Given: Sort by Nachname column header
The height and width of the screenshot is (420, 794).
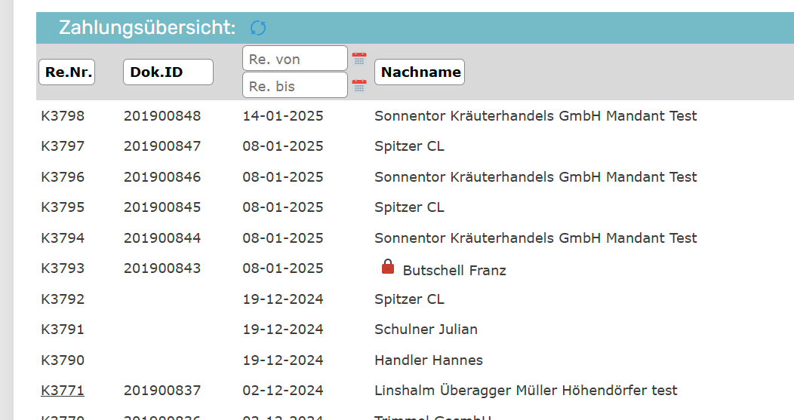Looking at the screenshot, I should (420, 72).
